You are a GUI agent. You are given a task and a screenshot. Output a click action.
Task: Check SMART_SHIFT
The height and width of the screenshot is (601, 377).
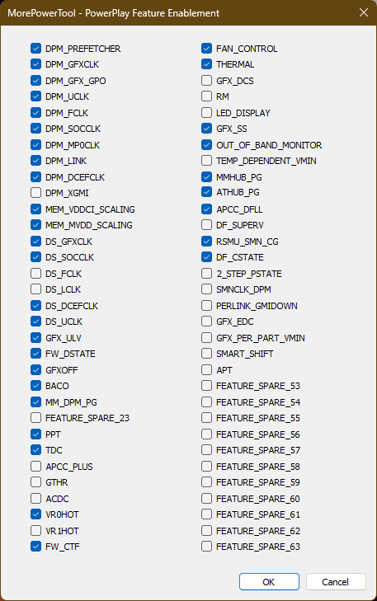coord(206,354)
